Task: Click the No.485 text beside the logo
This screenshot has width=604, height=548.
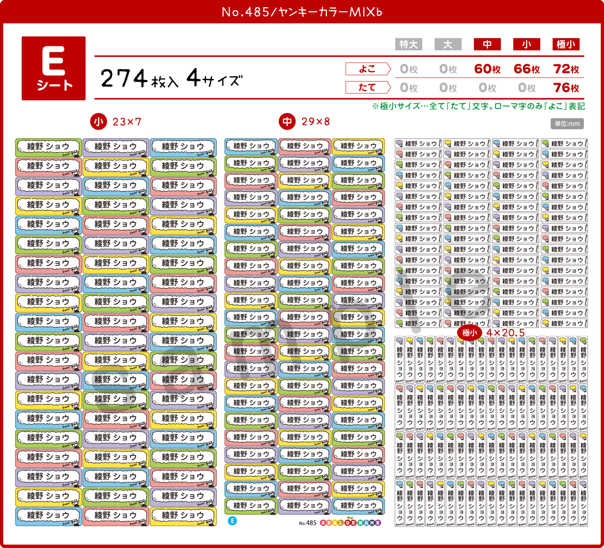Action: (307, 523)
